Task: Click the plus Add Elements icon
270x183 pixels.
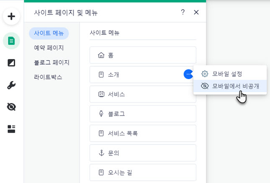Action: 11,16
